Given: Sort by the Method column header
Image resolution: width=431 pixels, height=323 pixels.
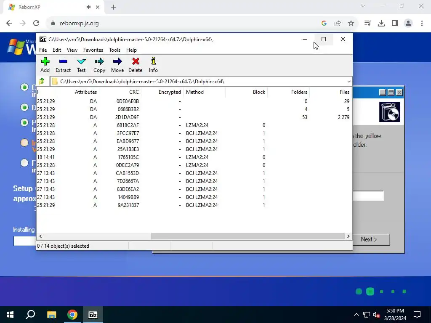Looking at the screenshot, I should pos(205,92).
